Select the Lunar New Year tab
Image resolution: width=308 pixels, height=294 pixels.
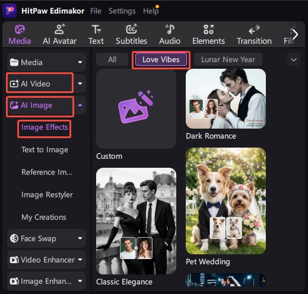[x=228, y=59]
